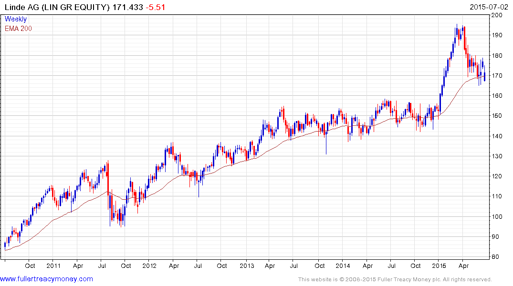Select the 171.433 last price value
This screenshot has width=513, height=286.
coord(128,7)
